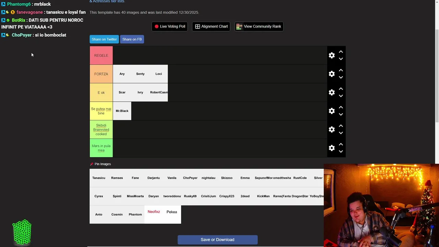The height and width of the screenshot is (247, 439).
Task: Pick the KickMan tile
Action: coord(263,196)
